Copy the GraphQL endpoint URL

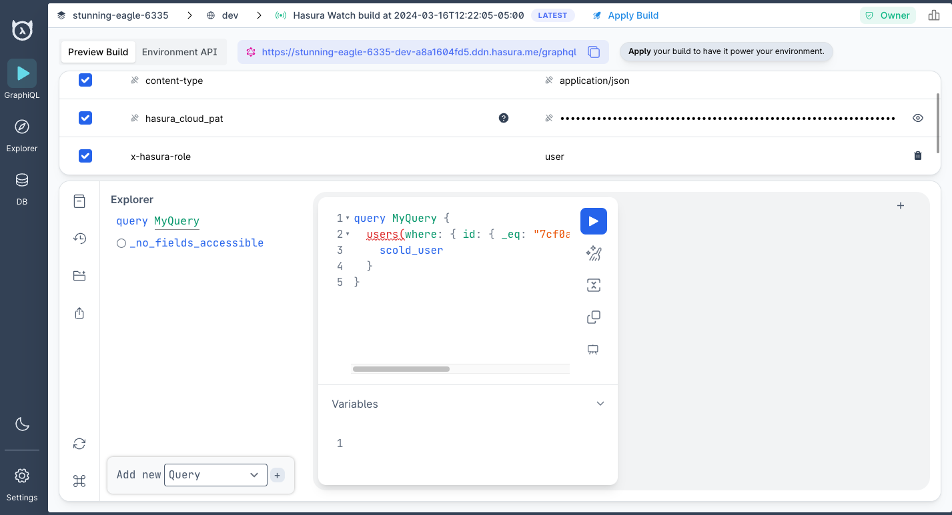click(x=594, y=52)
